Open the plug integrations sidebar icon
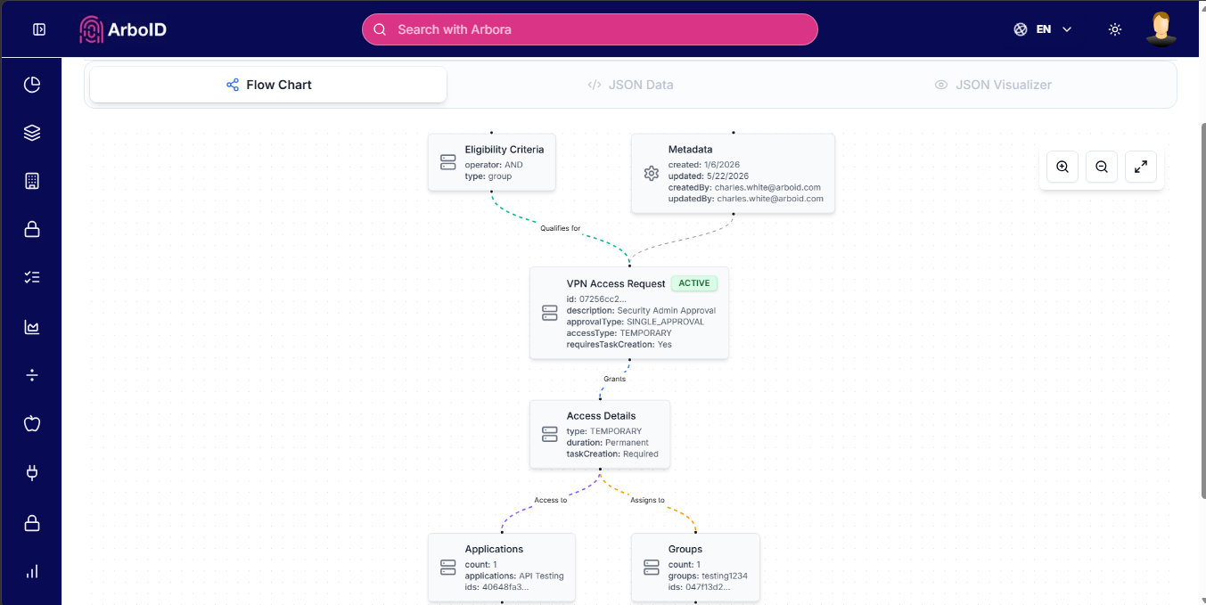 [32, 472]
